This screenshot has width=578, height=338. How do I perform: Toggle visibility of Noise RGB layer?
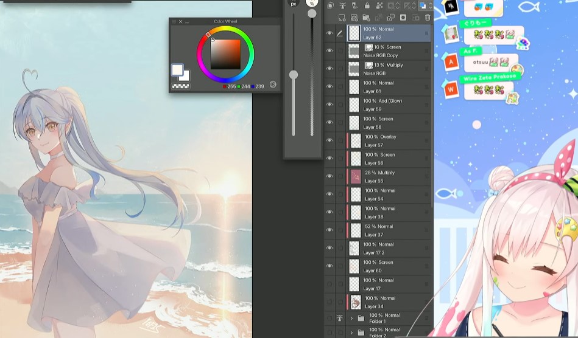click(330, 69)
